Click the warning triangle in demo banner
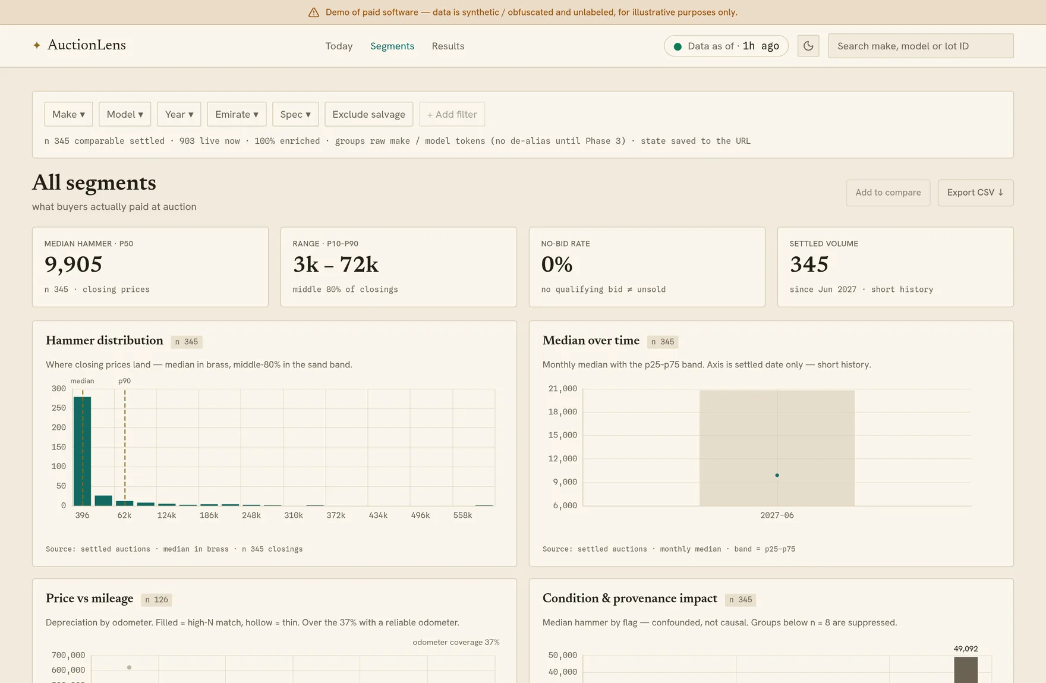 (x=314, y=12)
